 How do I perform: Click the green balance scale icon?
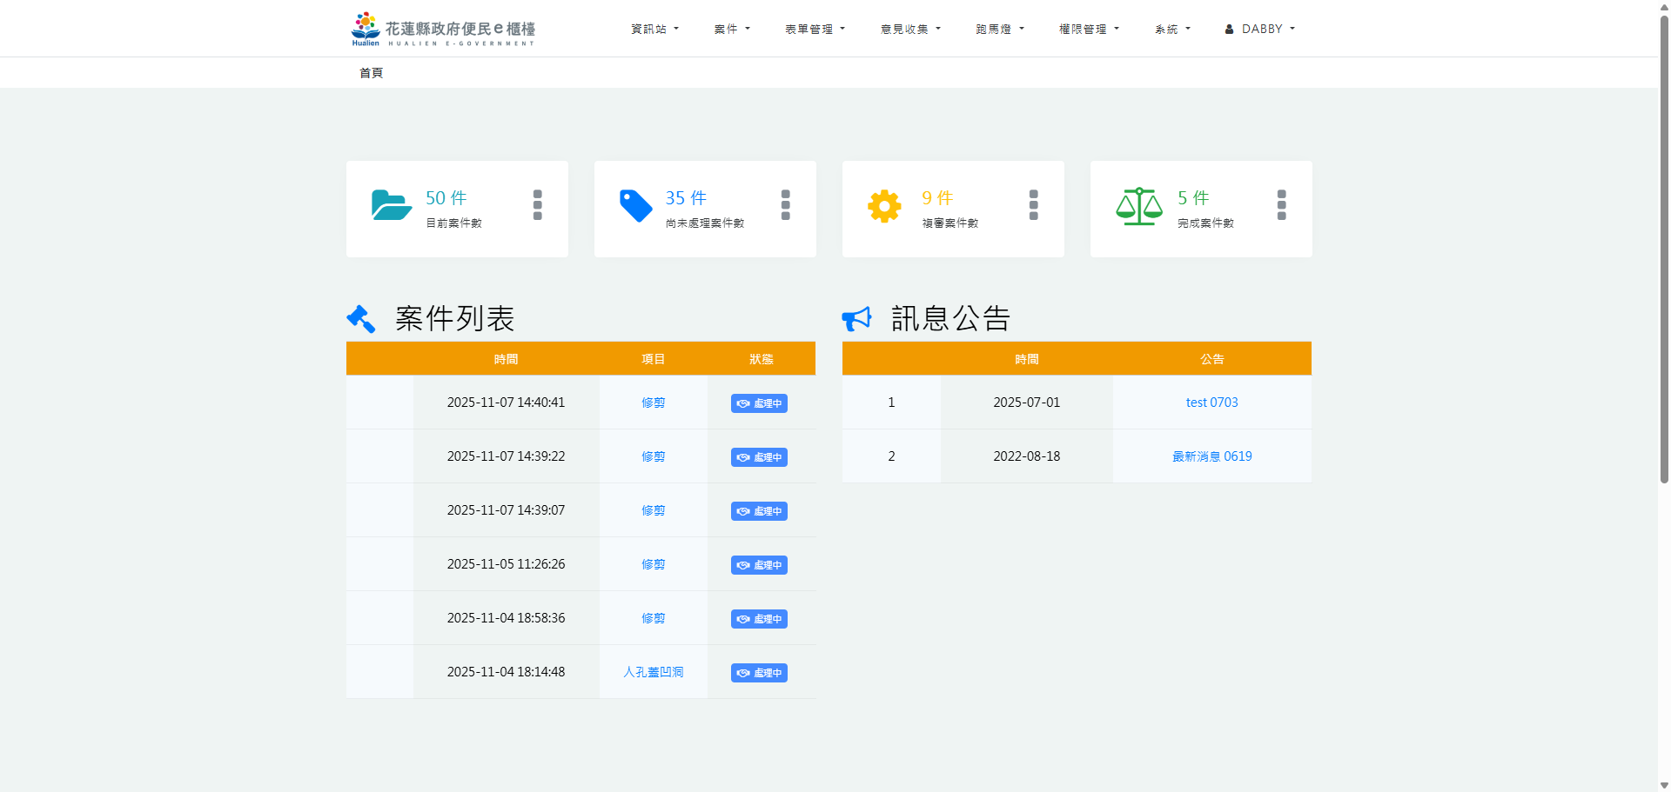(1138, 206)
